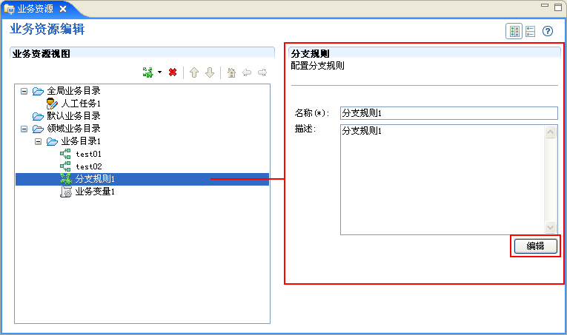The image size is (567, 335).
Task: Click the 名称 input field
Action: (x=448, y=113)
